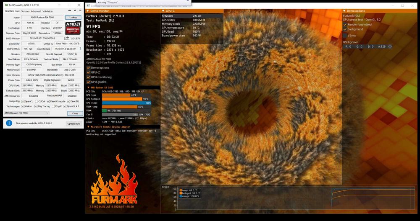
Task: Click the GPU-Z screenshot camera icon
Action: (x=70, y=11)
